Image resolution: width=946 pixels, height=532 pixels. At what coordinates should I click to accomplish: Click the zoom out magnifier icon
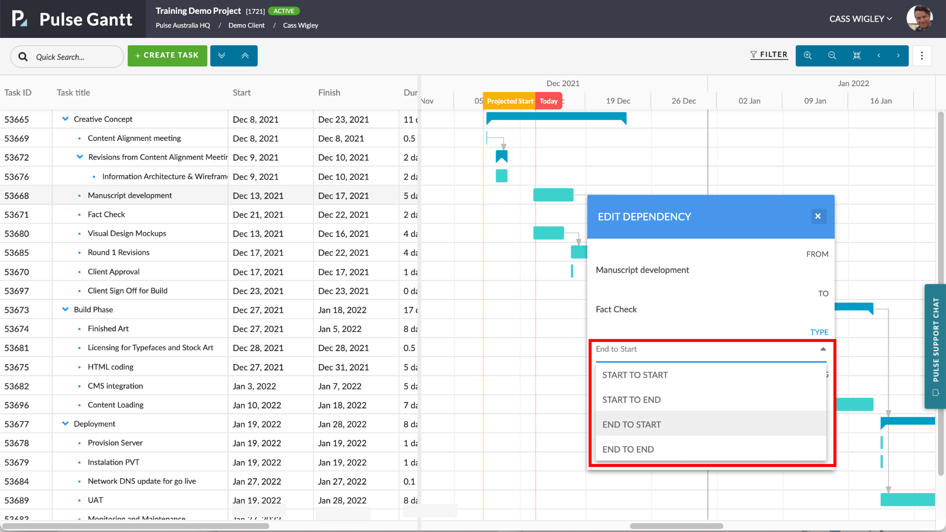[832, 56]
